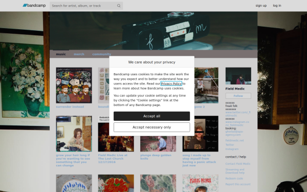
Task: Click the search magnifier icon
Action: pos(119,6)
